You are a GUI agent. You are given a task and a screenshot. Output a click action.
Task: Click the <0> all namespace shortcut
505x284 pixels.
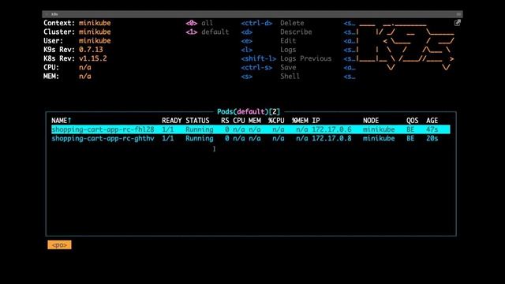click(200, 23)
